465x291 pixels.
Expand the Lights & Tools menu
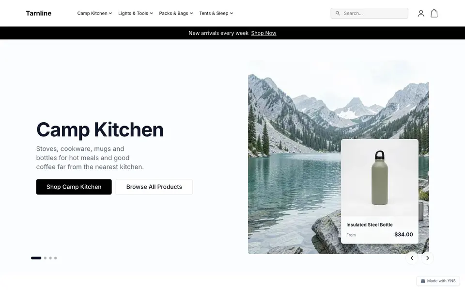(136, 14)
